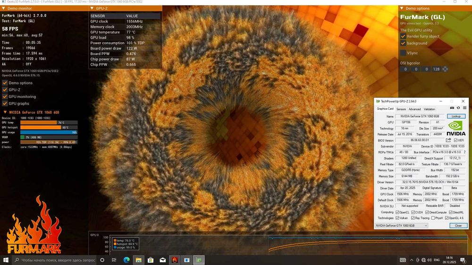Click the alpha value 128 field
Viewport: 472px width, 265px height.
pyautogui.click(x=437, y=69)
